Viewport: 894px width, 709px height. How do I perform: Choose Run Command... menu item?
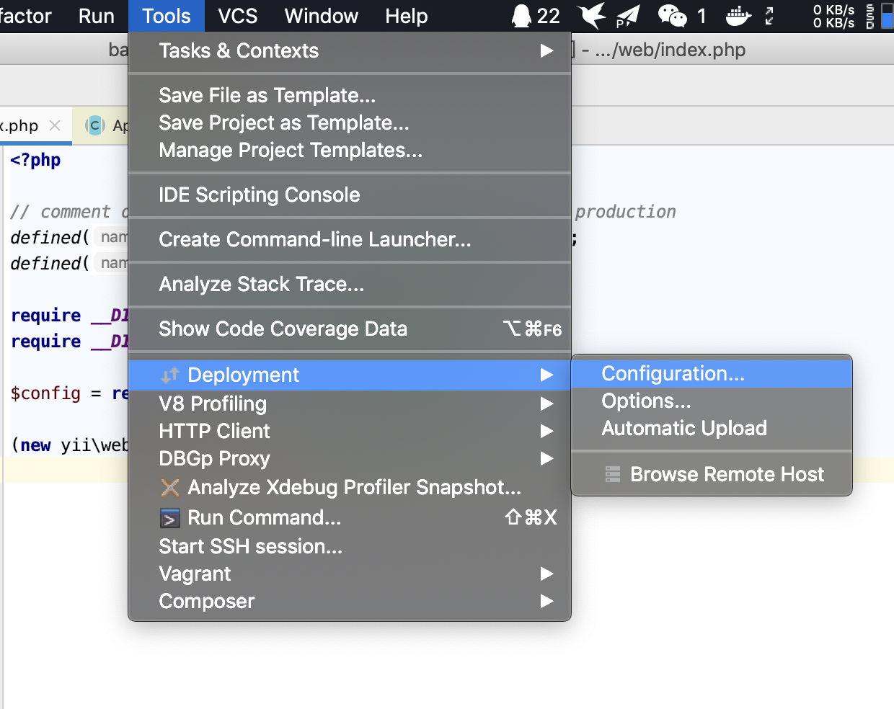pyautogui.click(x=350, y=517)
